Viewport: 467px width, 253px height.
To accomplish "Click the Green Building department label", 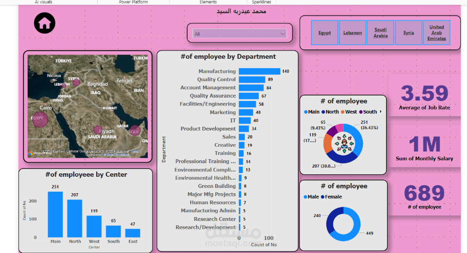I will [217, 186].
